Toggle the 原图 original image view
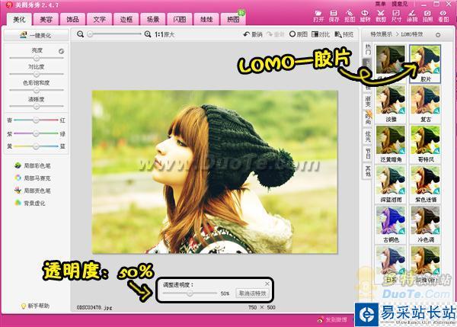 299,34
